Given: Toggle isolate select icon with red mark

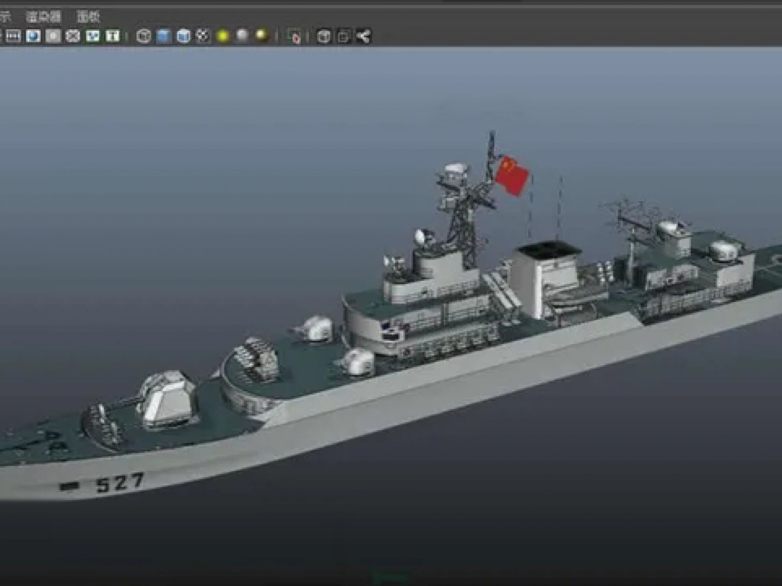Looking at the screenshot, I should [294, 36].
